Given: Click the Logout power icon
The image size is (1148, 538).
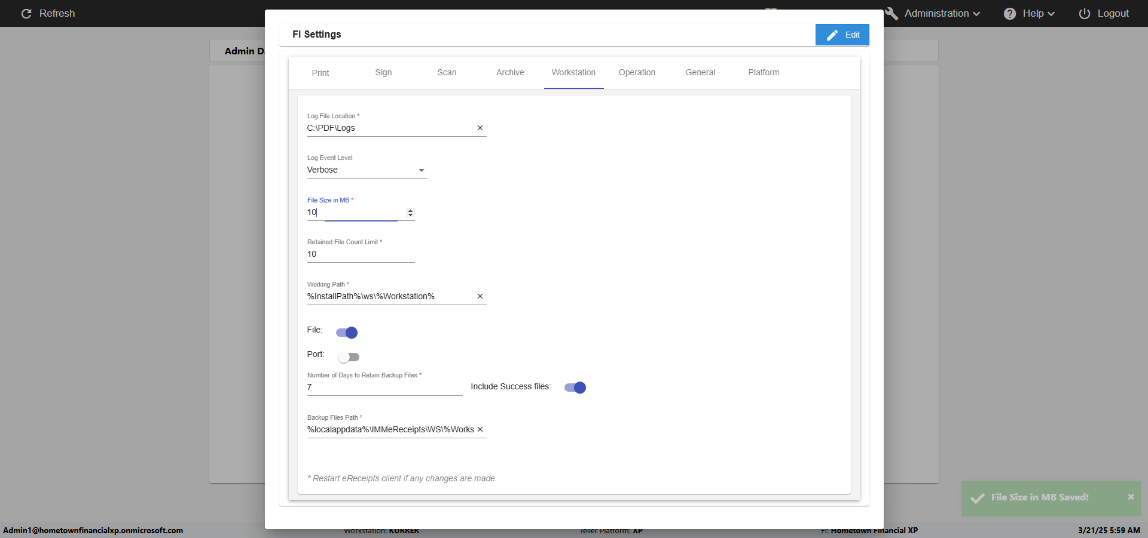Looking at the screenshot, I should (x=1084, y=13).
